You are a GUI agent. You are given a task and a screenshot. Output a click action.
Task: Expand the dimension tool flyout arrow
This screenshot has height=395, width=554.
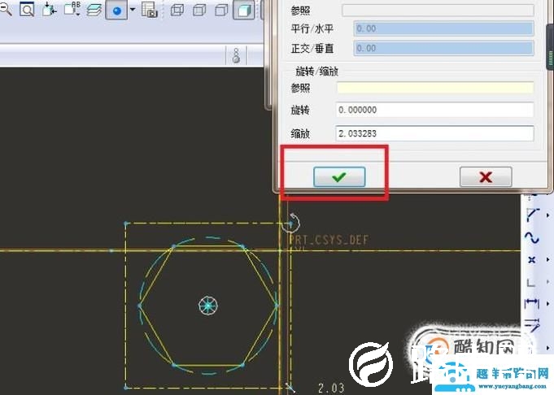[x=548, y=304]
